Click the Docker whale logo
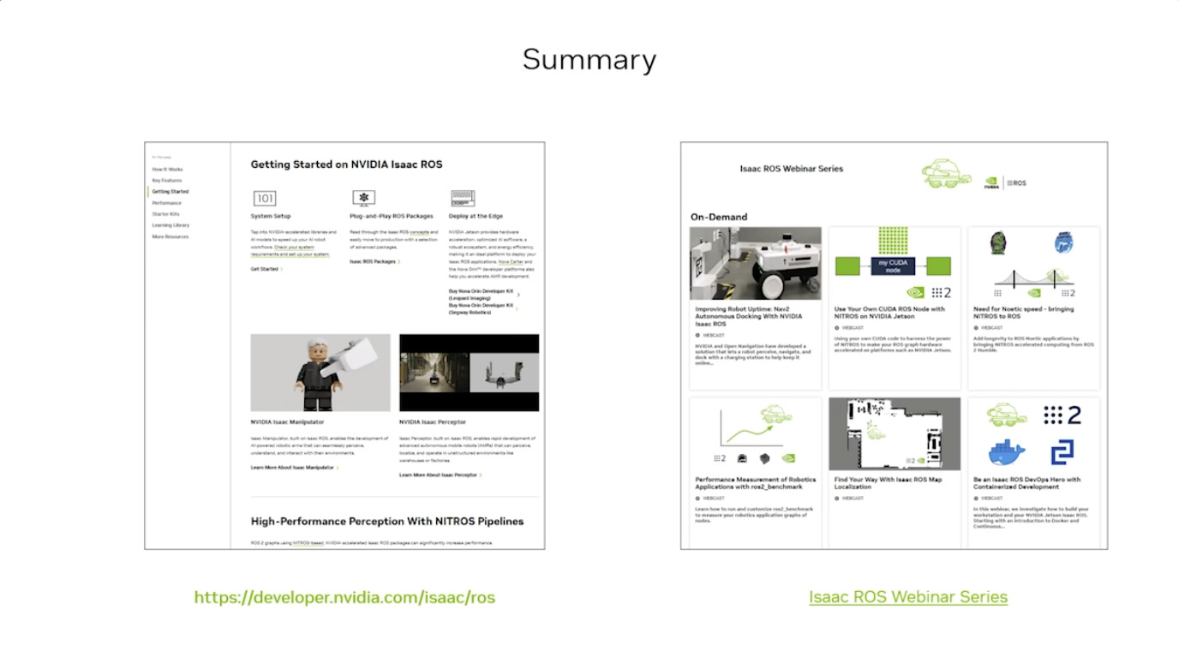1179x663 pixels. coord(1006,451)
